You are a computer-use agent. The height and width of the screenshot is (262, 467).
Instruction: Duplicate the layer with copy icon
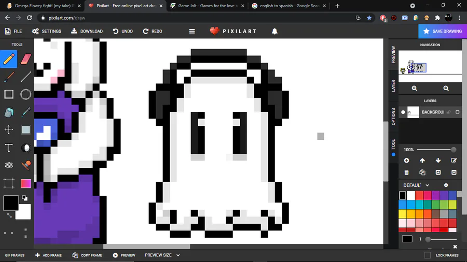pyautogui.click(x=422, y=172)
